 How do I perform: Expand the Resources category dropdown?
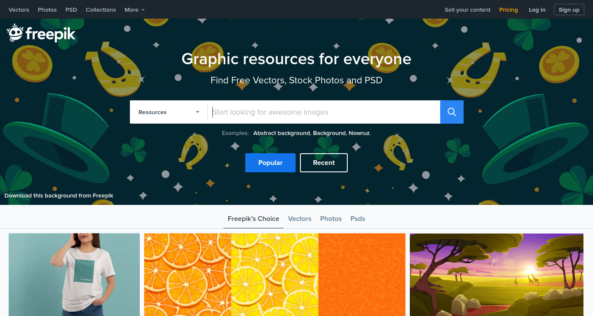168,112
